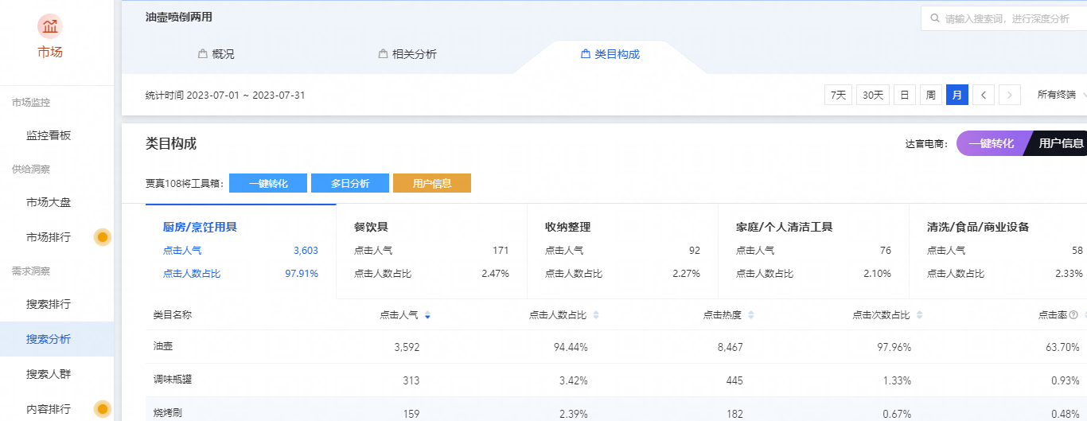Click the 市场 chart icon in sidebar
Screen dimensions: 1087x421
[49, 26]
